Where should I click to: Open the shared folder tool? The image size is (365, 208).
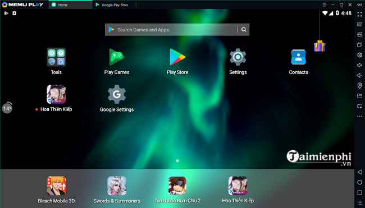359,96
